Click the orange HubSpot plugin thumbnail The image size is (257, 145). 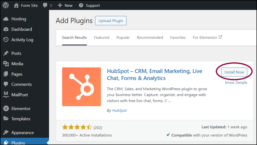tap(81, 87)
